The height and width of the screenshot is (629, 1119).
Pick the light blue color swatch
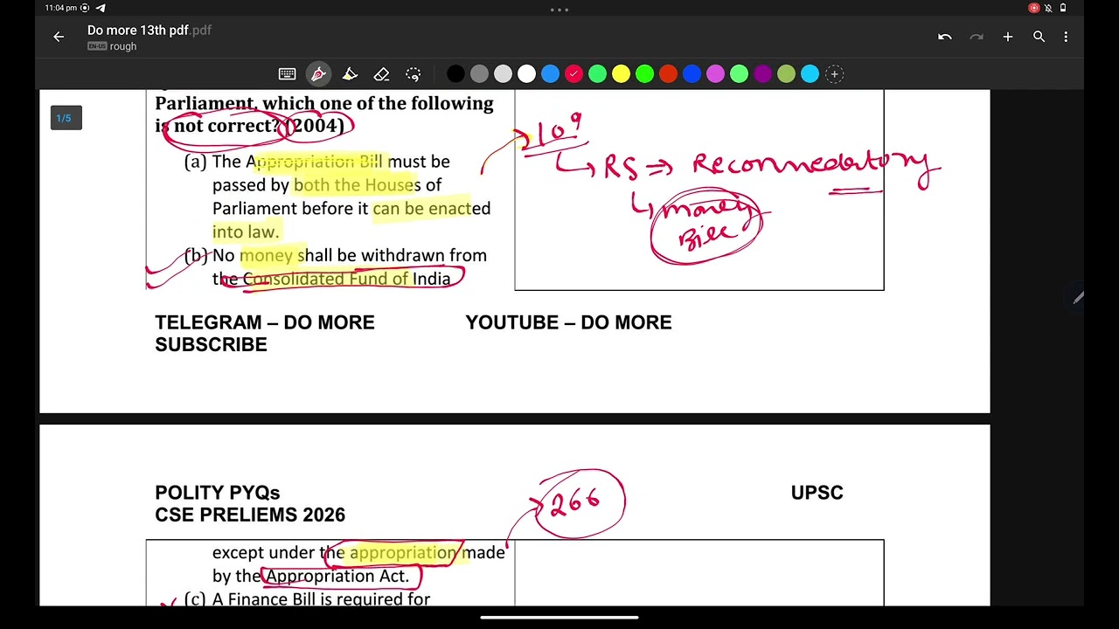550,74
